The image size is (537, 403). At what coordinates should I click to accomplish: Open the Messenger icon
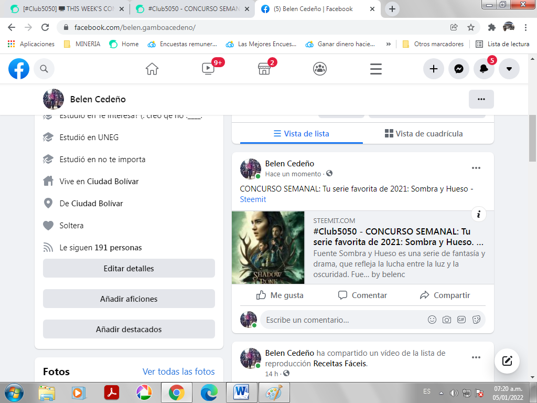point(459,69)
